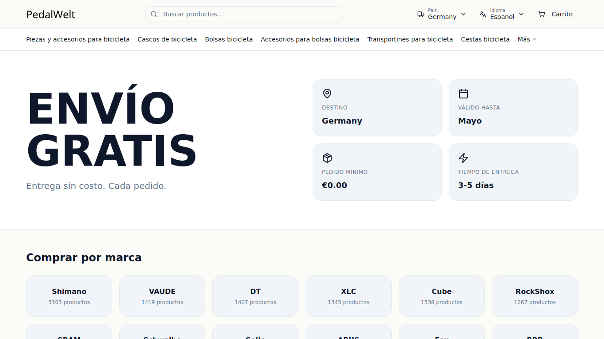Viewport: 604px width, 339px height.
Task: Open Transportines para bicicleta category
Action: (x=410, y=39)
